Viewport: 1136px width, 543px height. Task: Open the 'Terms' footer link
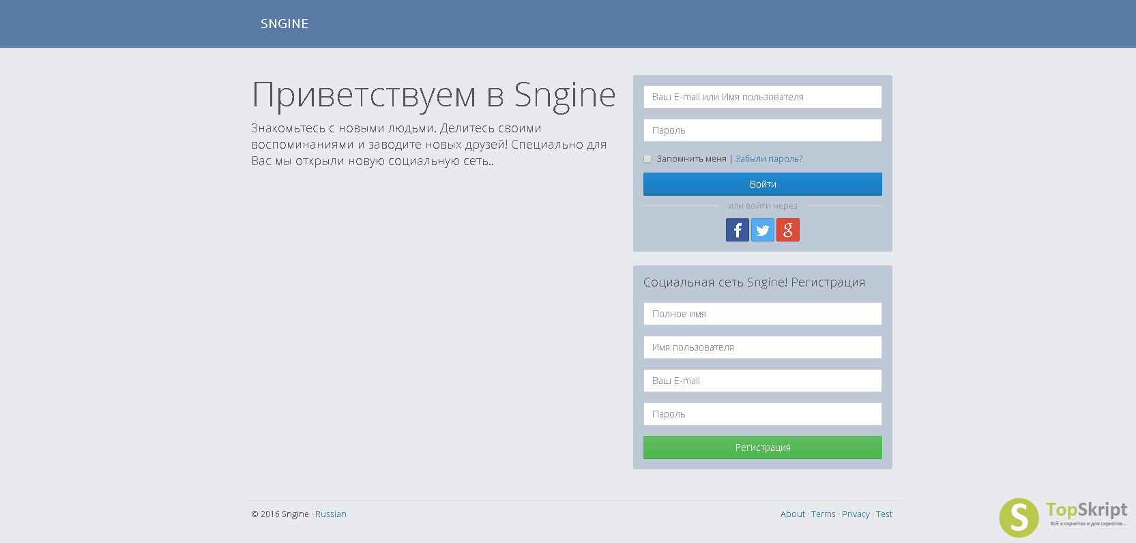(x=824, y=514)
